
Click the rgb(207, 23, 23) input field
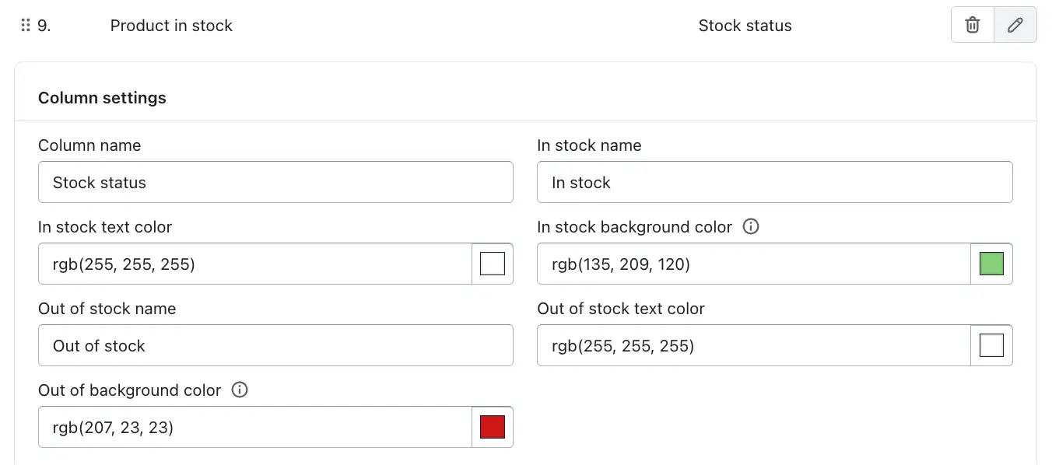254,427
